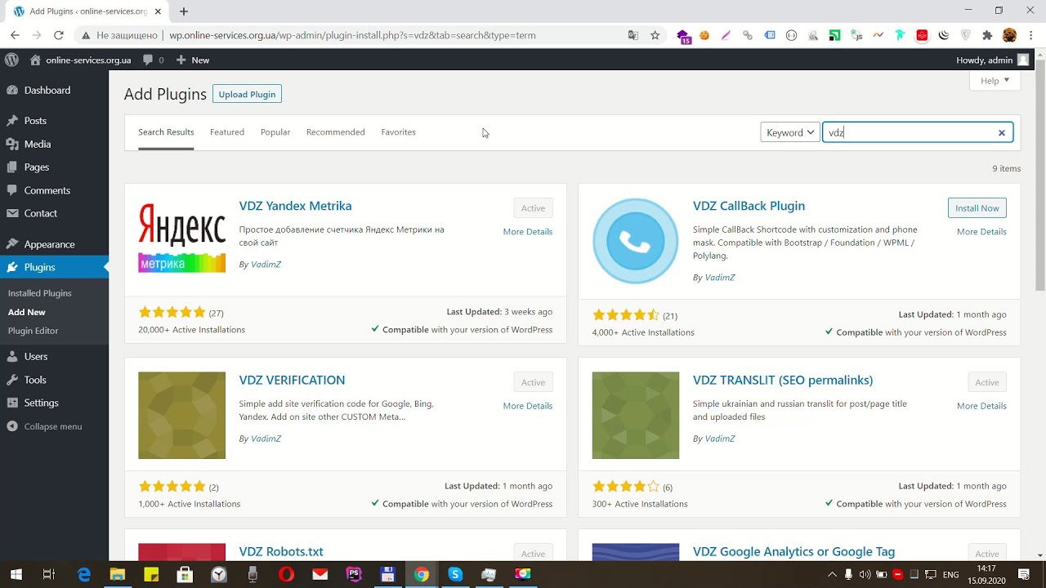Switch to Featured tab
1046x588 pixels.
click(227, 132)
